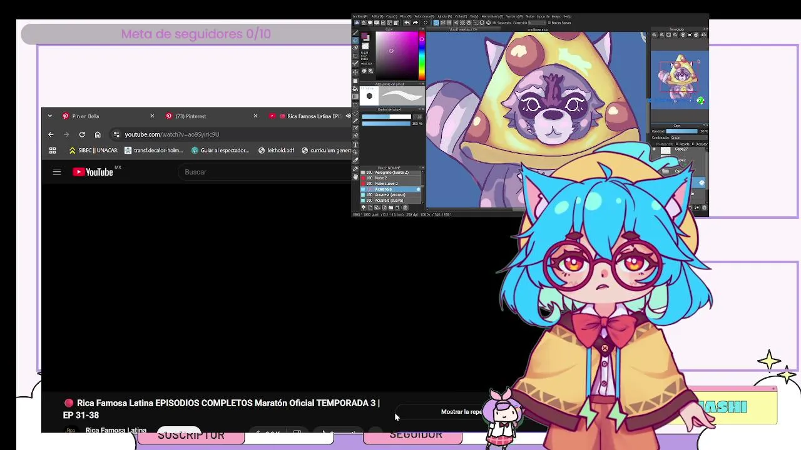Image resolution: width=801 pixels, height=450 pixels.
Task: Open the 'transf.decalor-holm...' bookmark
Action: point(153,151)
